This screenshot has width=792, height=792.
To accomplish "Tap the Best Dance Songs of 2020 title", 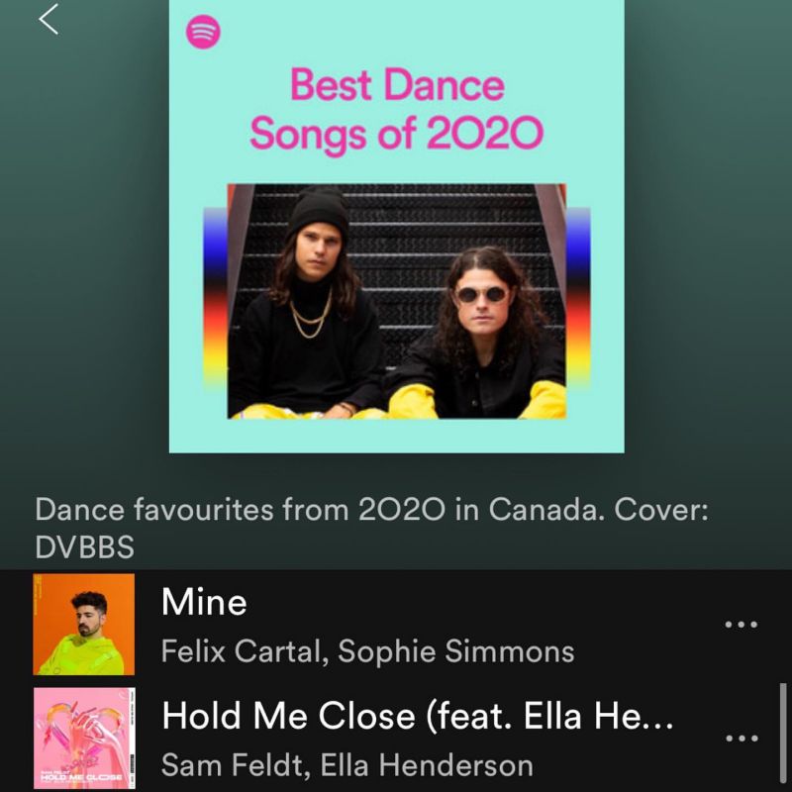I will pos(397,109).
